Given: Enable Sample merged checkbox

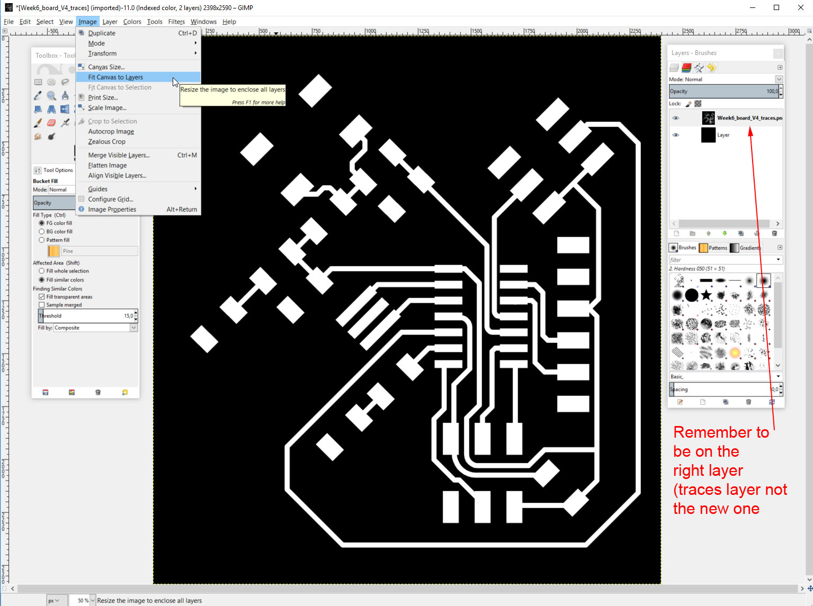Looking at the screenshot, I should [41, 305].
